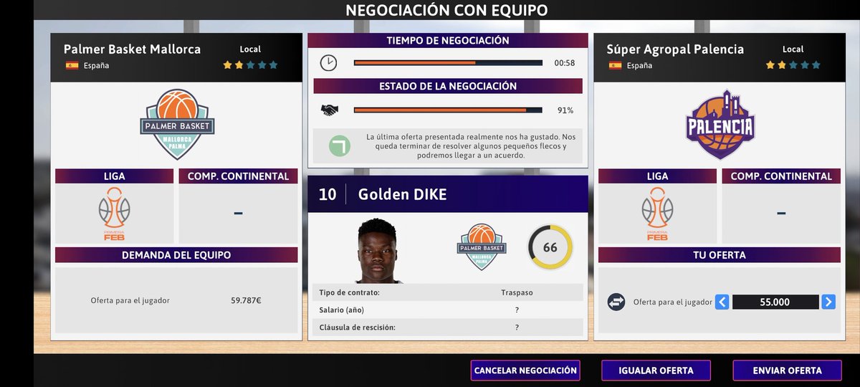Click the Súper Agropal Palencia team name
This screenshot has width=860, height=387.
tap(675, 49)
